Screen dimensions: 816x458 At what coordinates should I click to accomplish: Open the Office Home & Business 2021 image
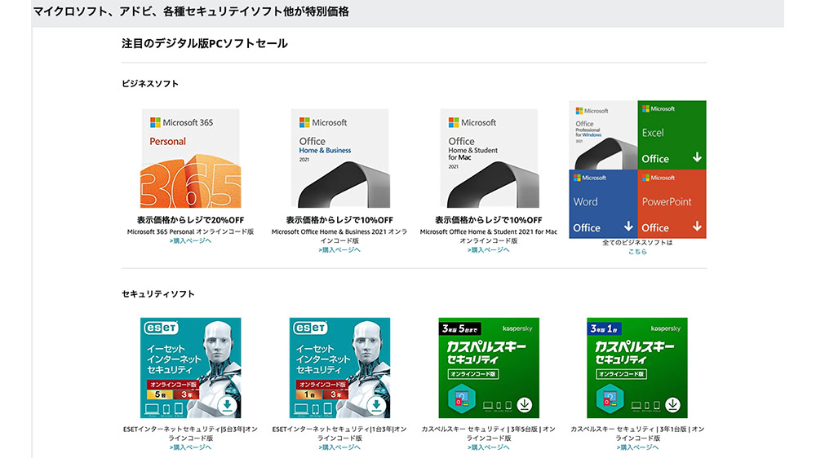(339, 159)
